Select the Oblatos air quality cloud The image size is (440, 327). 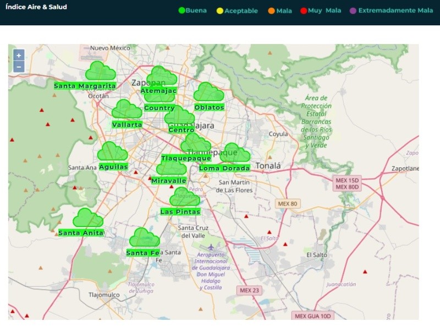(208, 92)
